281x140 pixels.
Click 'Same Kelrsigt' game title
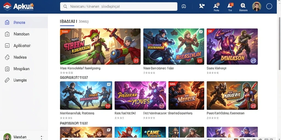coord(217,68)
